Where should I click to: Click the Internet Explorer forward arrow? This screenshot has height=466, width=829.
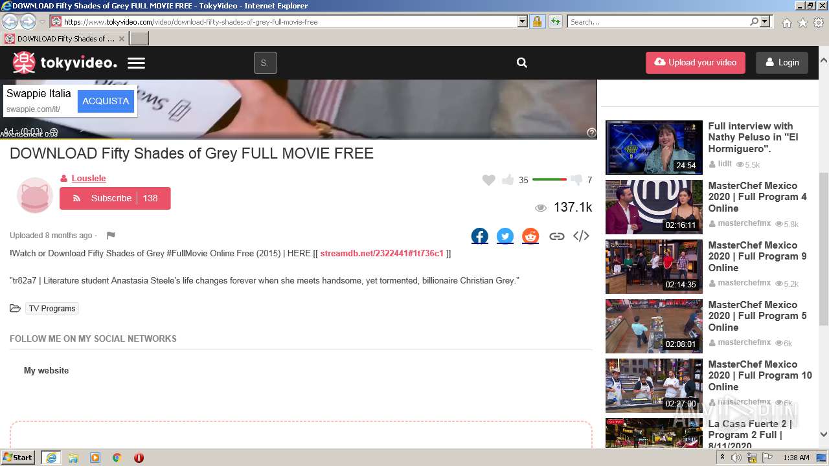pyautogui.click(x=28, y=21)
